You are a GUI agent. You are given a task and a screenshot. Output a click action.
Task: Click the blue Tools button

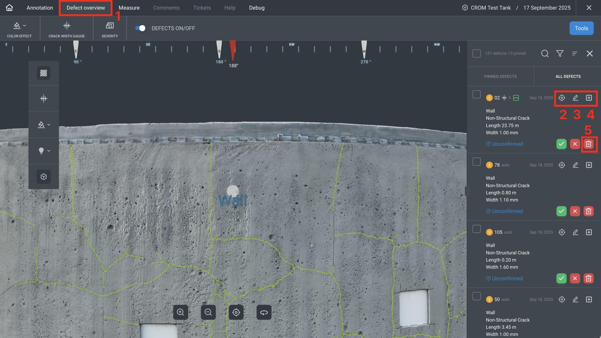coord(581,28)
